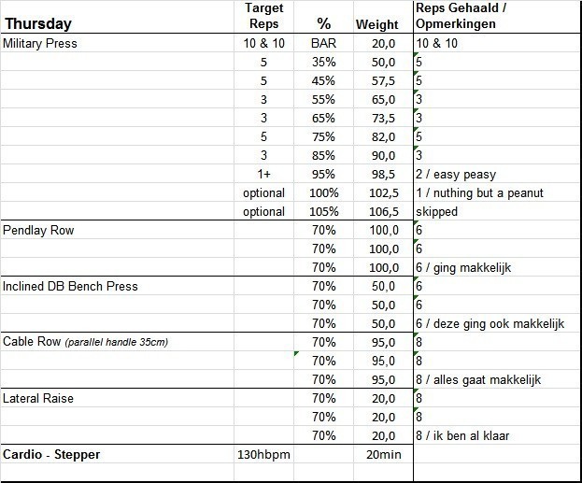Select the 98,5 weight cell
This screenshot has width=582, height=483.
[382, 174]
